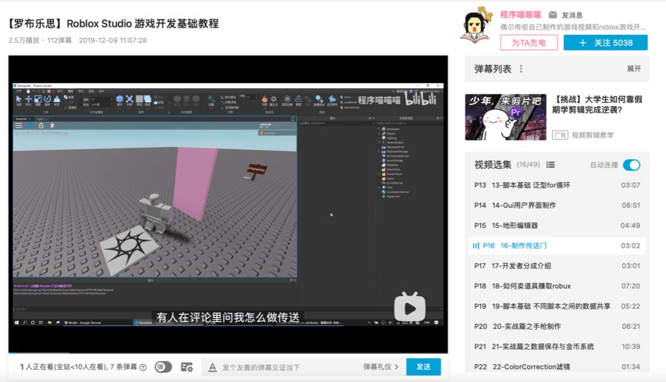Click the hamburger menu icon in the Roblox viewport
This screenshot has height=382, width=666.
pos(18,125)
